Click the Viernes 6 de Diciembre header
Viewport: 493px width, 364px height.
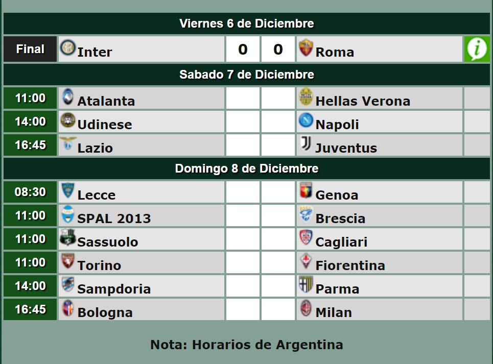pyautogui.click(x=246, y=23)
